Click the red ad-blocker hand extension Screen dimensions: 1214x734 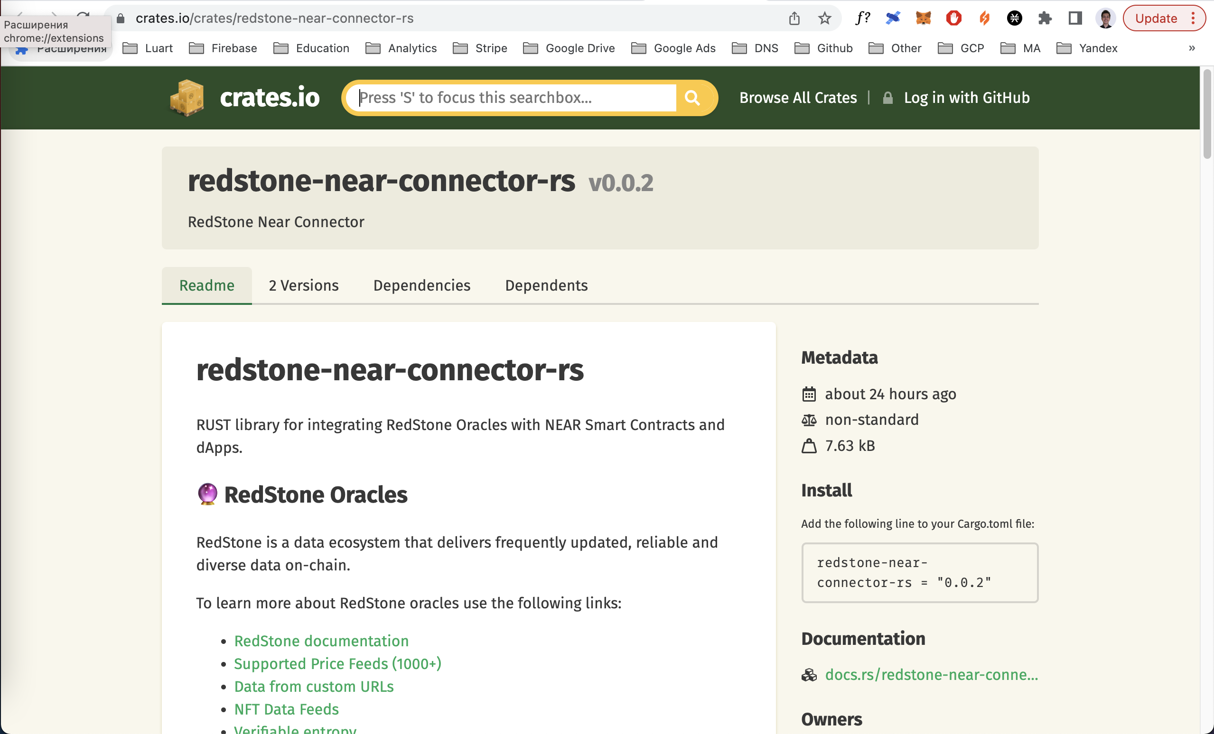(x=953, y=18)
